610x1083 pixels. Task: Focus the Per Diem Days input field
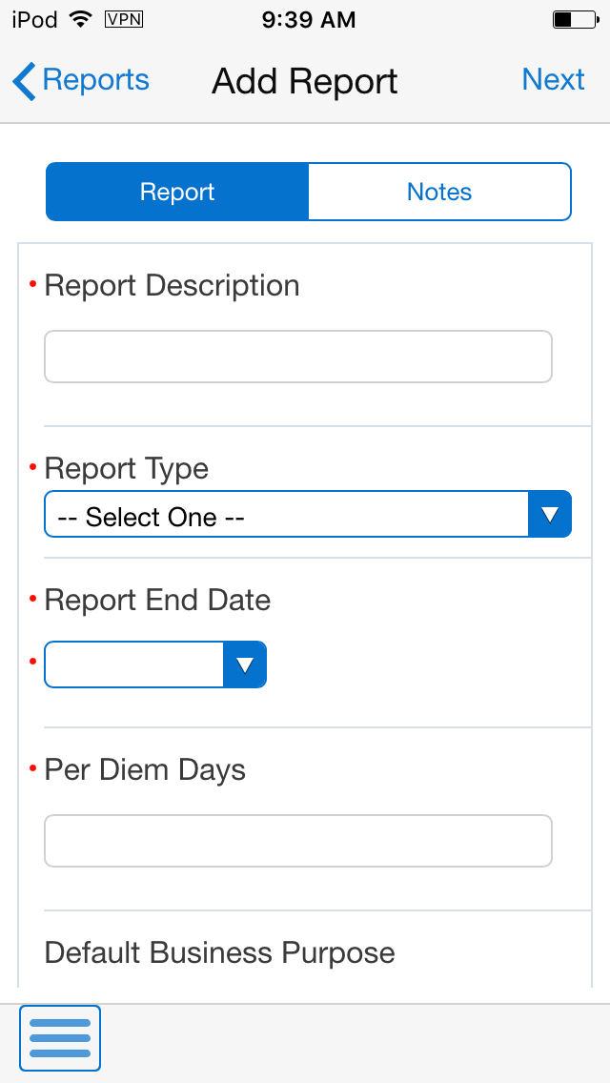(x=298, y=841)
